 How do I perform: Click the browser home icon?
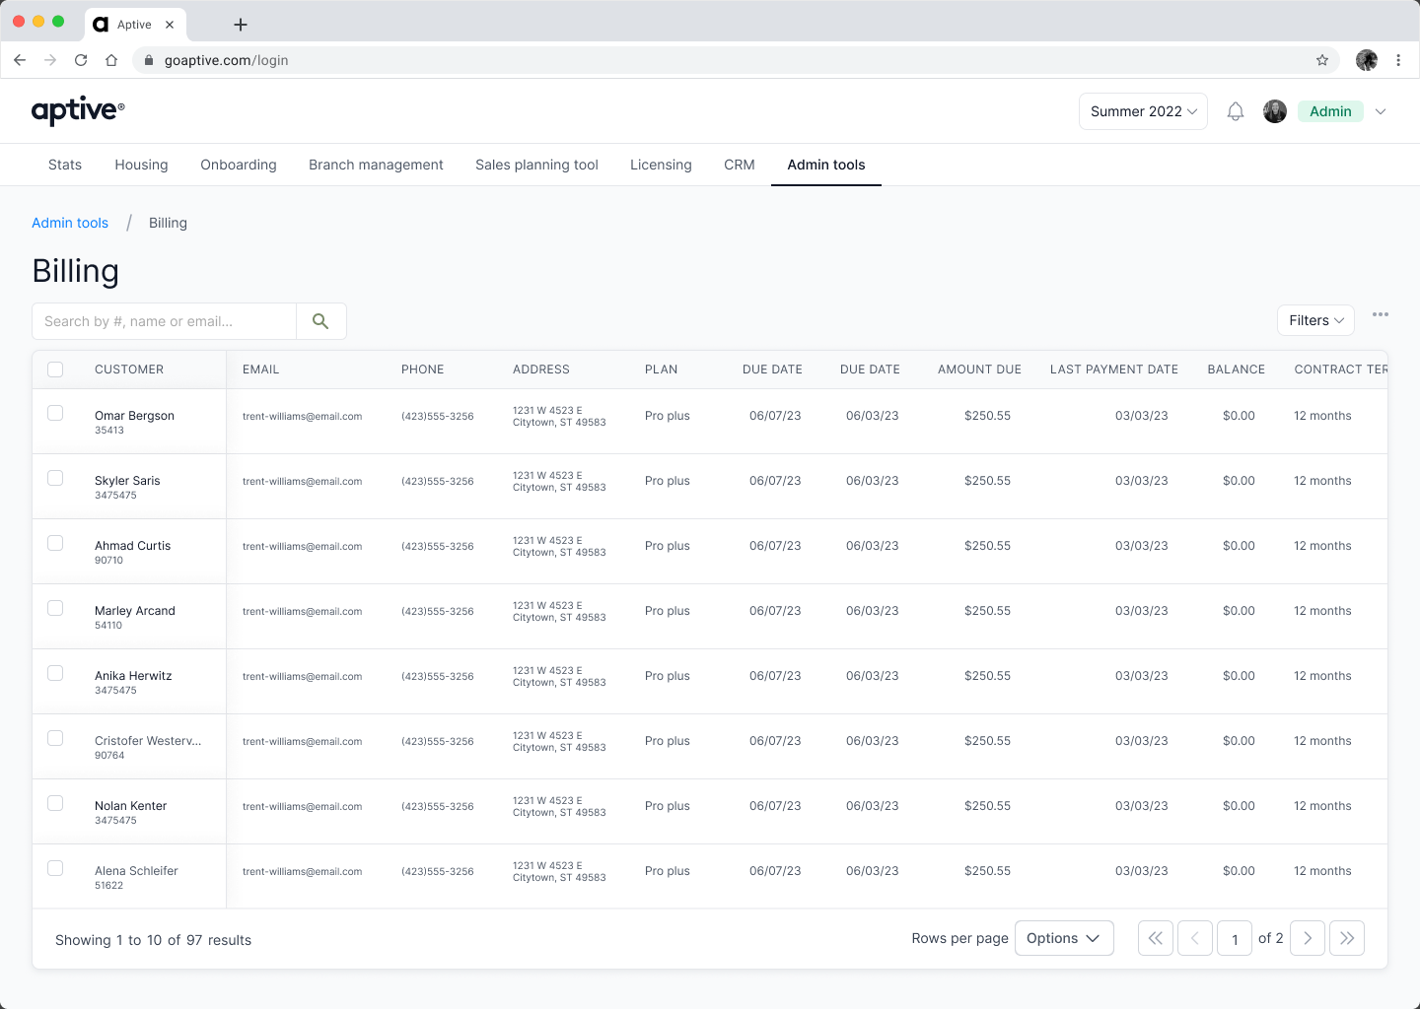111,60
